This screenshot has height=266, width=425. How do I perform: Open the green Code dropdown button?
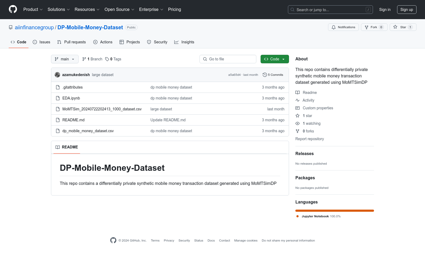[275, 59]
